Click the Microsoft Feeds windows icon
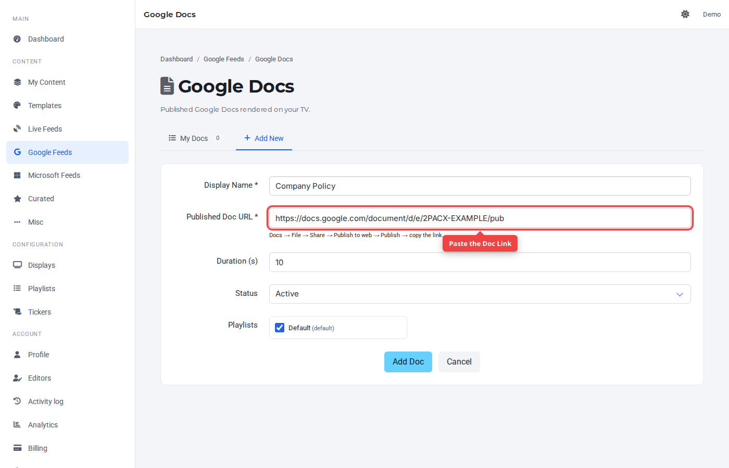The height and width of the screenshot is (468, 729). [x=17, y=175]
